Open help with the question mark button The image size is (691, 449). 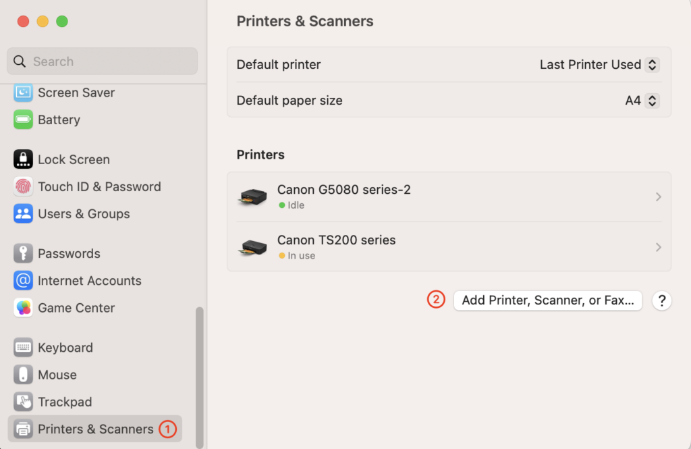tap(662, 300)
